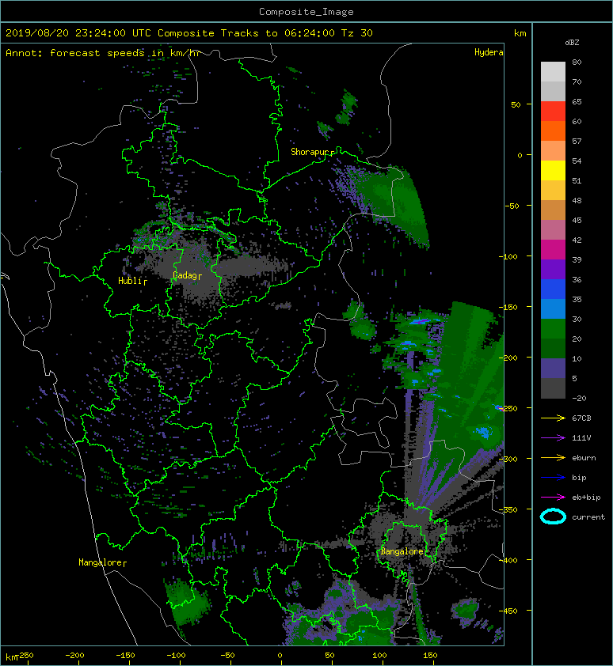The image size is (613, 666).
Task: Click the 5 dBZ slate purple swatch
Action: [553, 368]
